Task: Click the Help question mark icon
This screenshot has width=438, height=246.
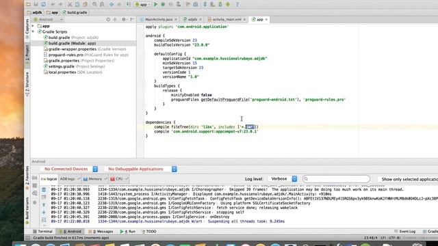Action: click(x=237, y=4)
